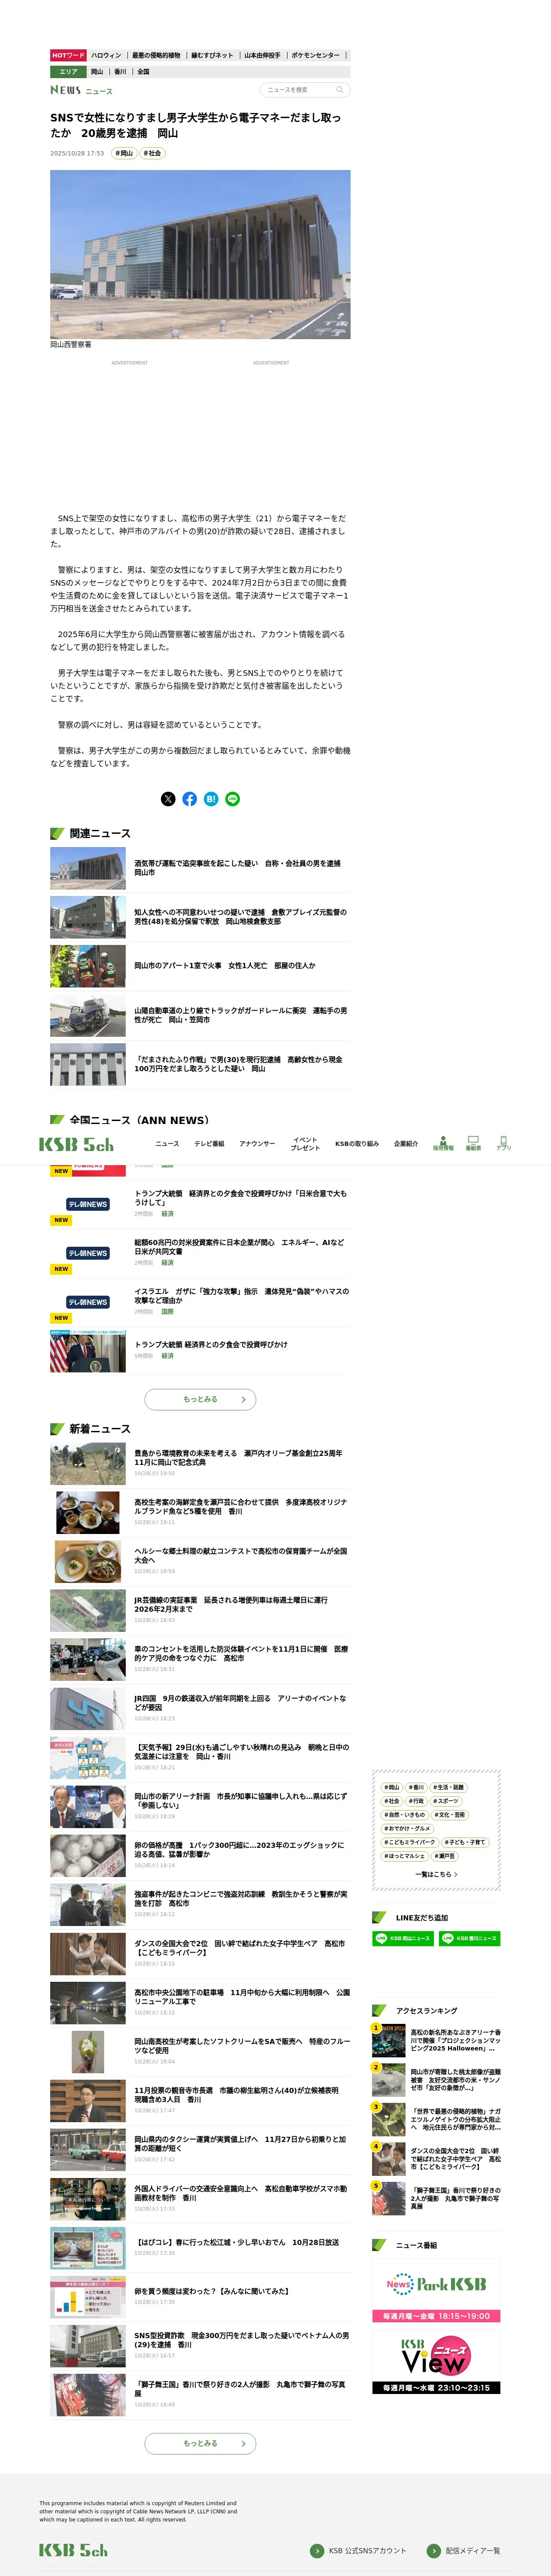Open the KSB ニュース View program banner
This screenshot has width=551, height=2576.
coord(436,2363)
